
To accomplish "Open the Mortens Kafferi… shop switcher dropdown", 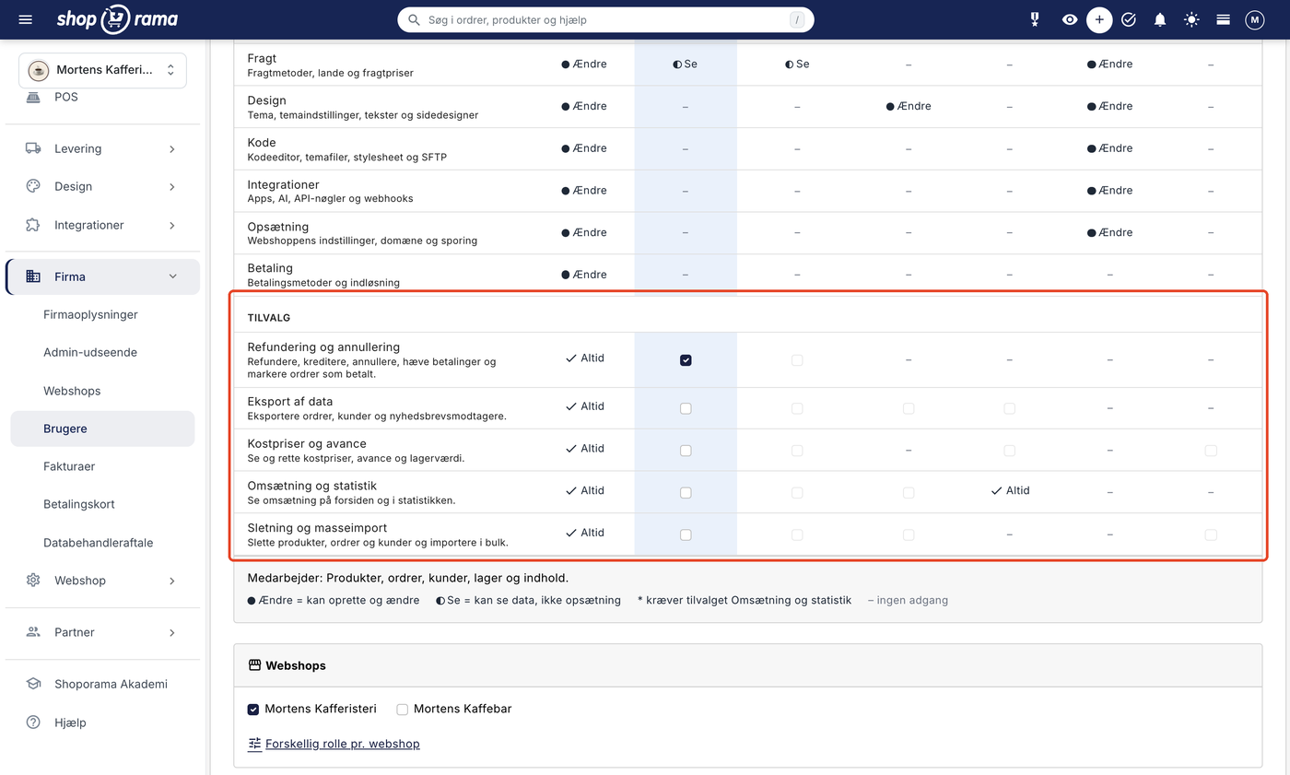I will tap(102, 70).
